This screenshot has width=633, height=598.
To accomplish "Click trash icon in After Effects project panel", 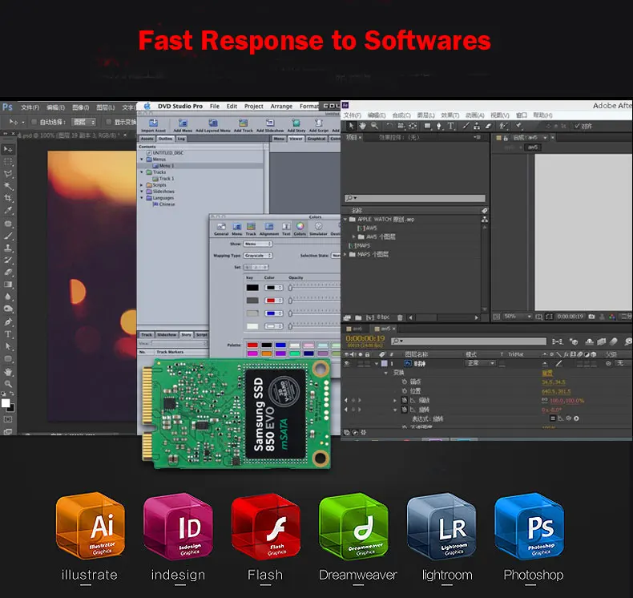I will 400,317.
